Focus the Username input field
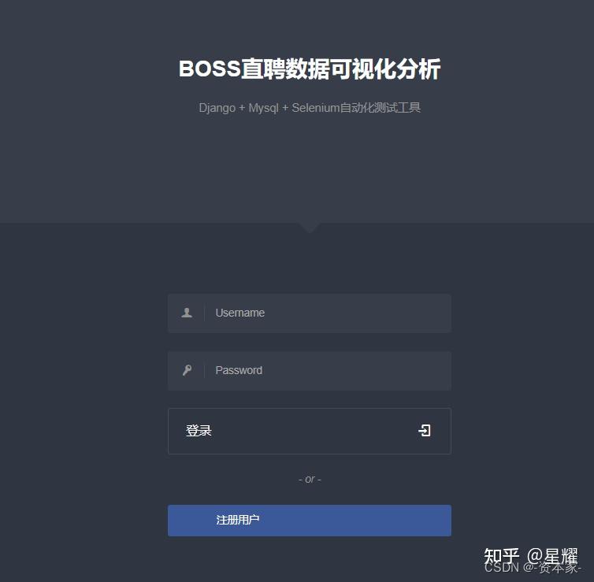Image resolution: width=594 pixels, height=582 pixels. [310, 313]
